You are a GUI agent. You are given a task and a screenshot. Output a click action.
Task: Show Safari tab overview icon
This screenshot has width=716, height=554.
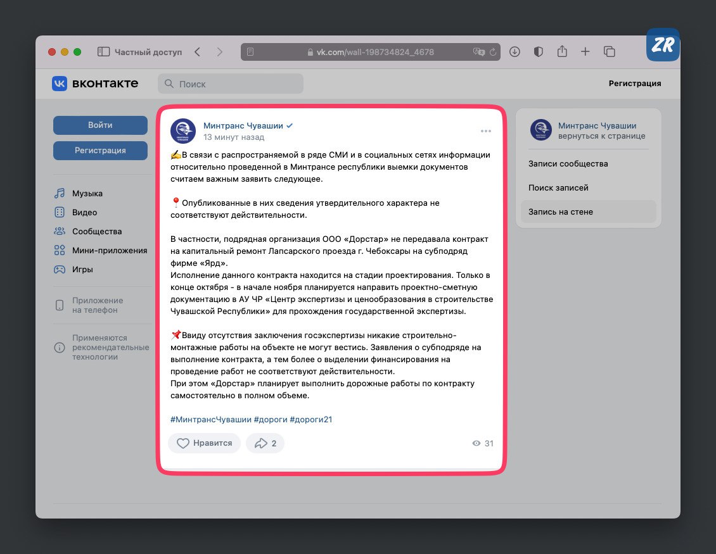(610, 52)
